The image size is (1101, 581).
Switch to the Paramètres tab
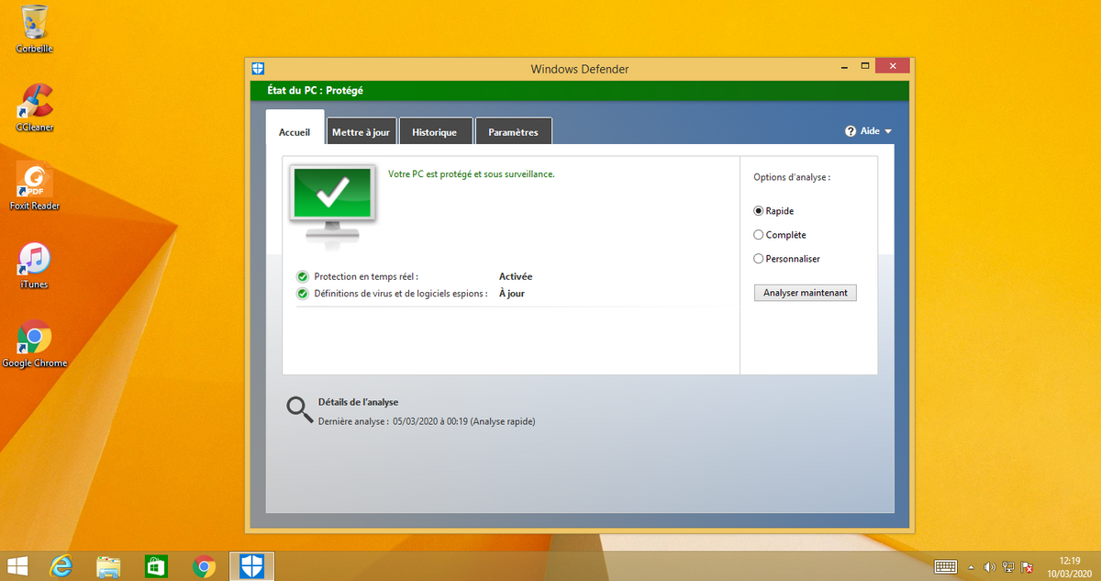[513, 132]
